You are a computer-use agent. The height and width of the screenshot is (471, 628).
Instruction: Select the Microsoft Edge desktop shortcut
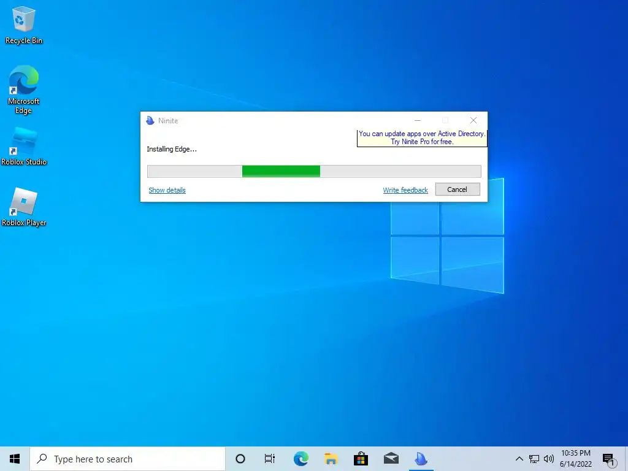(x=24, y=90)
